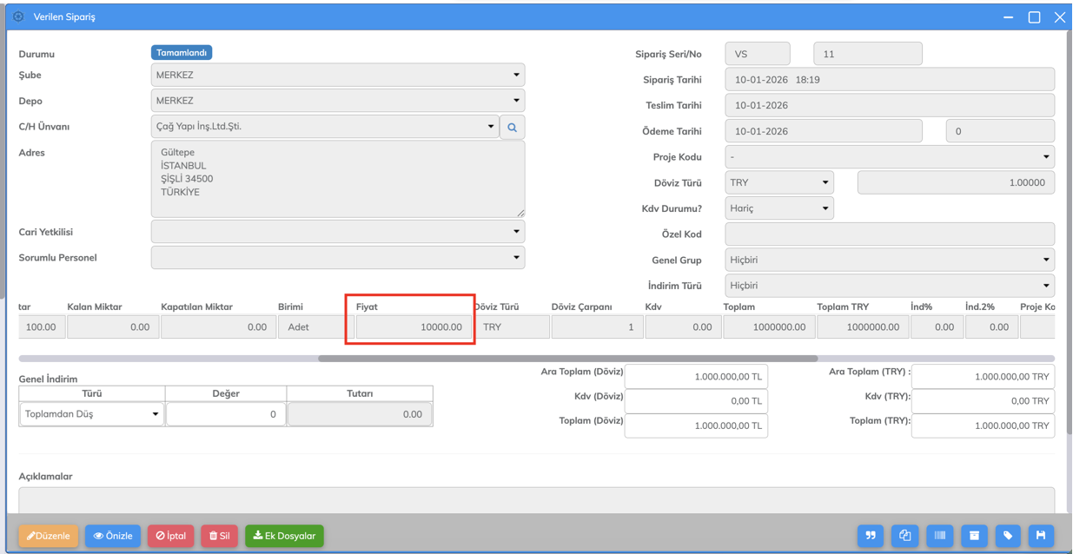Click the search icon beside C/H Ünvanı

(512, 128)
